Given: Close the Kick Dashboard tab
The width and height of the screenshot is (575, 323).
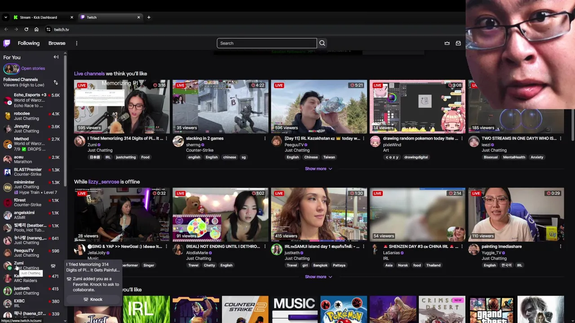Looking at the screenshot, I should tap(71, 17).
